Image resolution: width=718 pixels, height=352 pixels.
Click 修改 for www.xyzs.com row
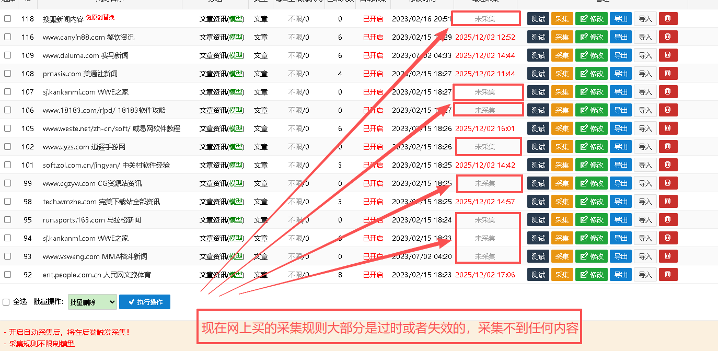592,147
